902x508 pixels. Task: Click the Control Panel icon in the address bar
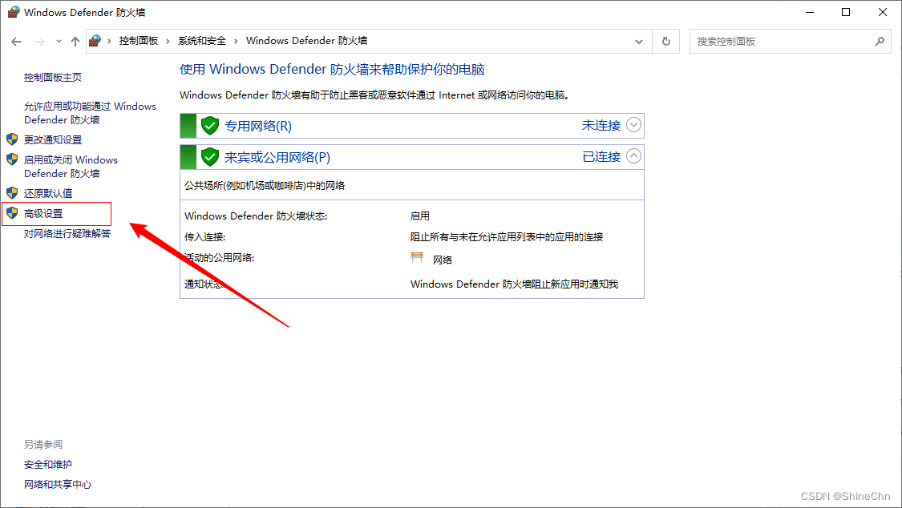click(x=95, y=41)
